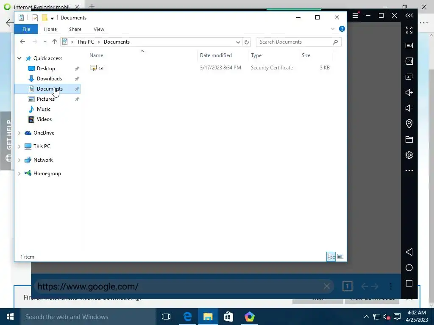The height and width of the screenshot is (325, 434).
Task: Go back in File Explorer
Action: [22, 42]
